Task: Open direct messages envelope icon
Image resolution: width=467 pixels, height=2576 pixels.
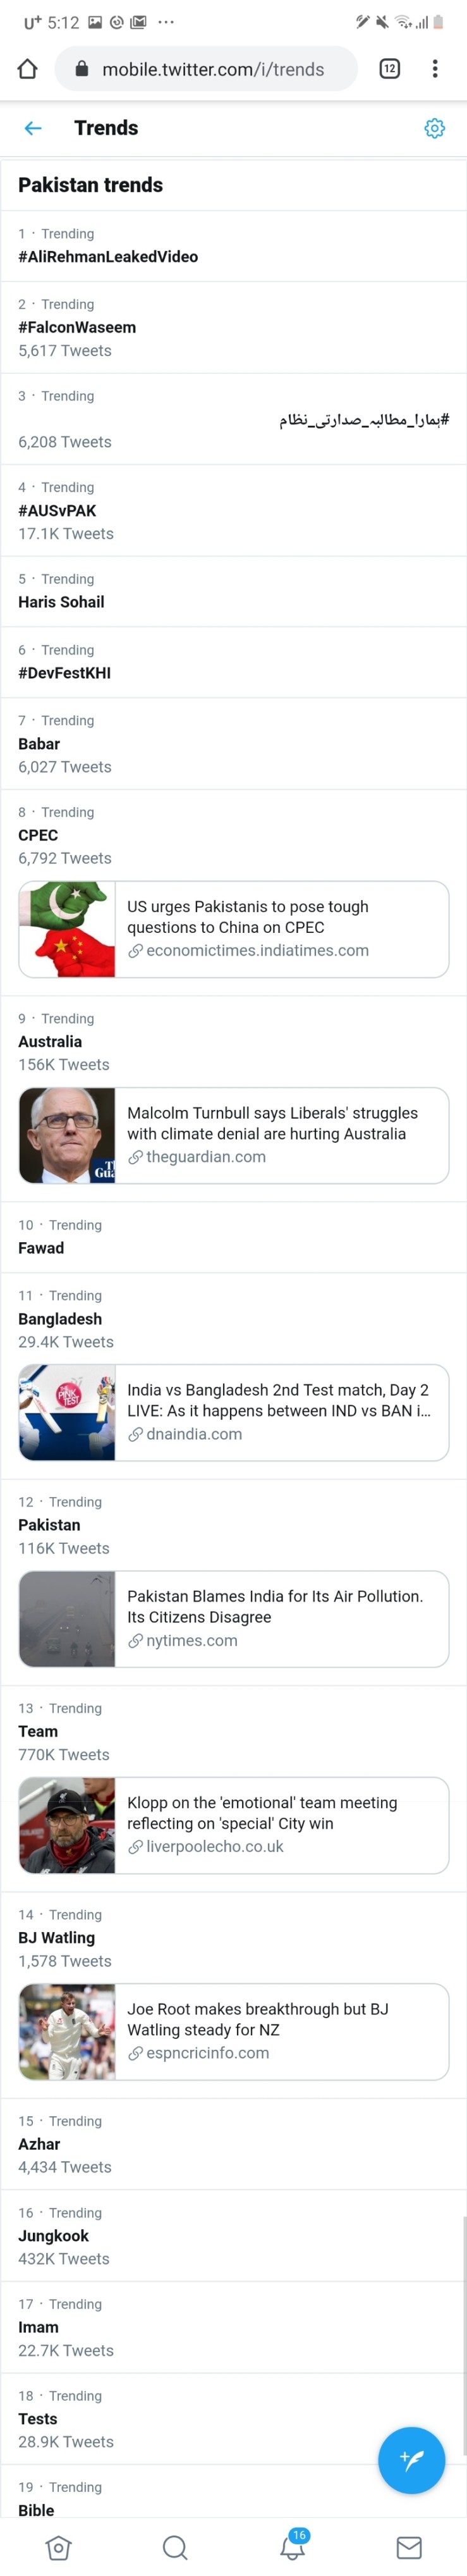Action: click(x=409, y=2546)
